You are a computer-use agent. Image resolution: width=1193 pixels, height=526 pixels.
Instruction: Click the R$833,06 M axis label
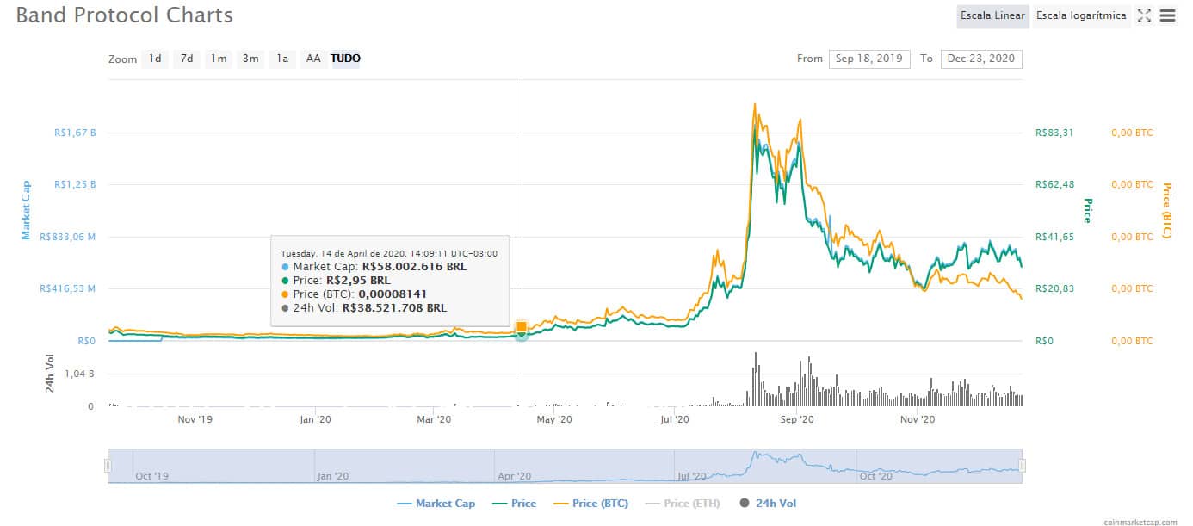67,237
